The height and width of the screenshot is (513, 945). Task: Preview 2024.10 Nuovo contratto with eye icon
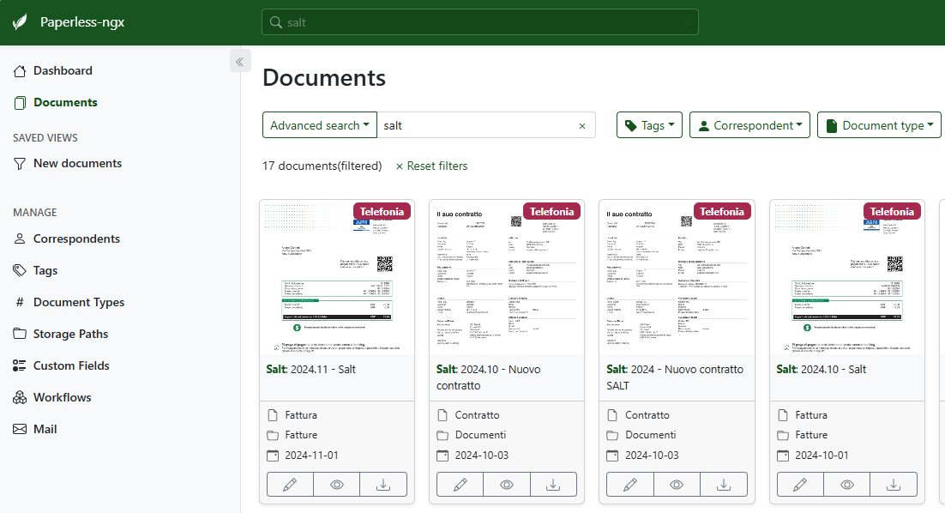coord(507,485)
